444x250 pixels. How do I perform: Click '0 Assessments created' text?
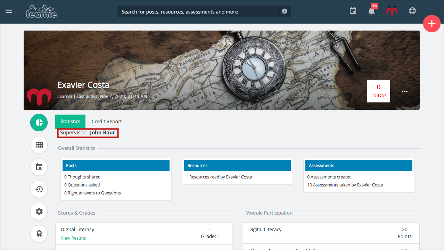pyautogui.click(x=329, y=177)
